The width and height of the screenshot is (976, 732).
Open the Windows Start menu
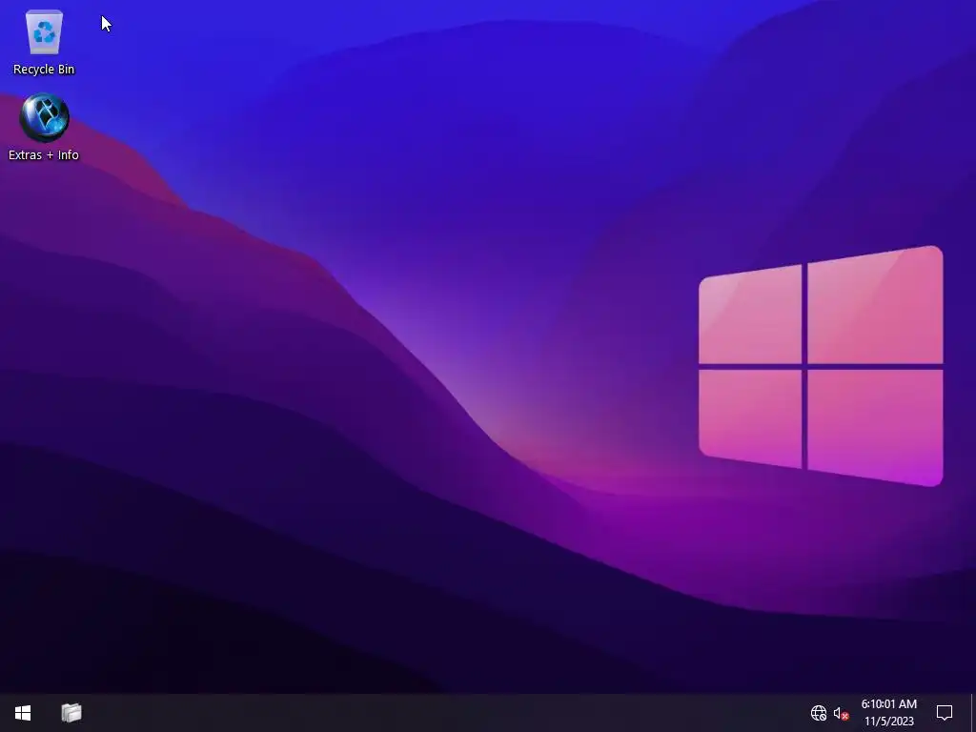coord(23,713)
